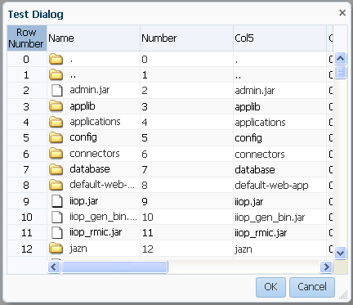The image size is (353, 305).
Task: Click folder icon for '..' row
Action: coord(56,74)
